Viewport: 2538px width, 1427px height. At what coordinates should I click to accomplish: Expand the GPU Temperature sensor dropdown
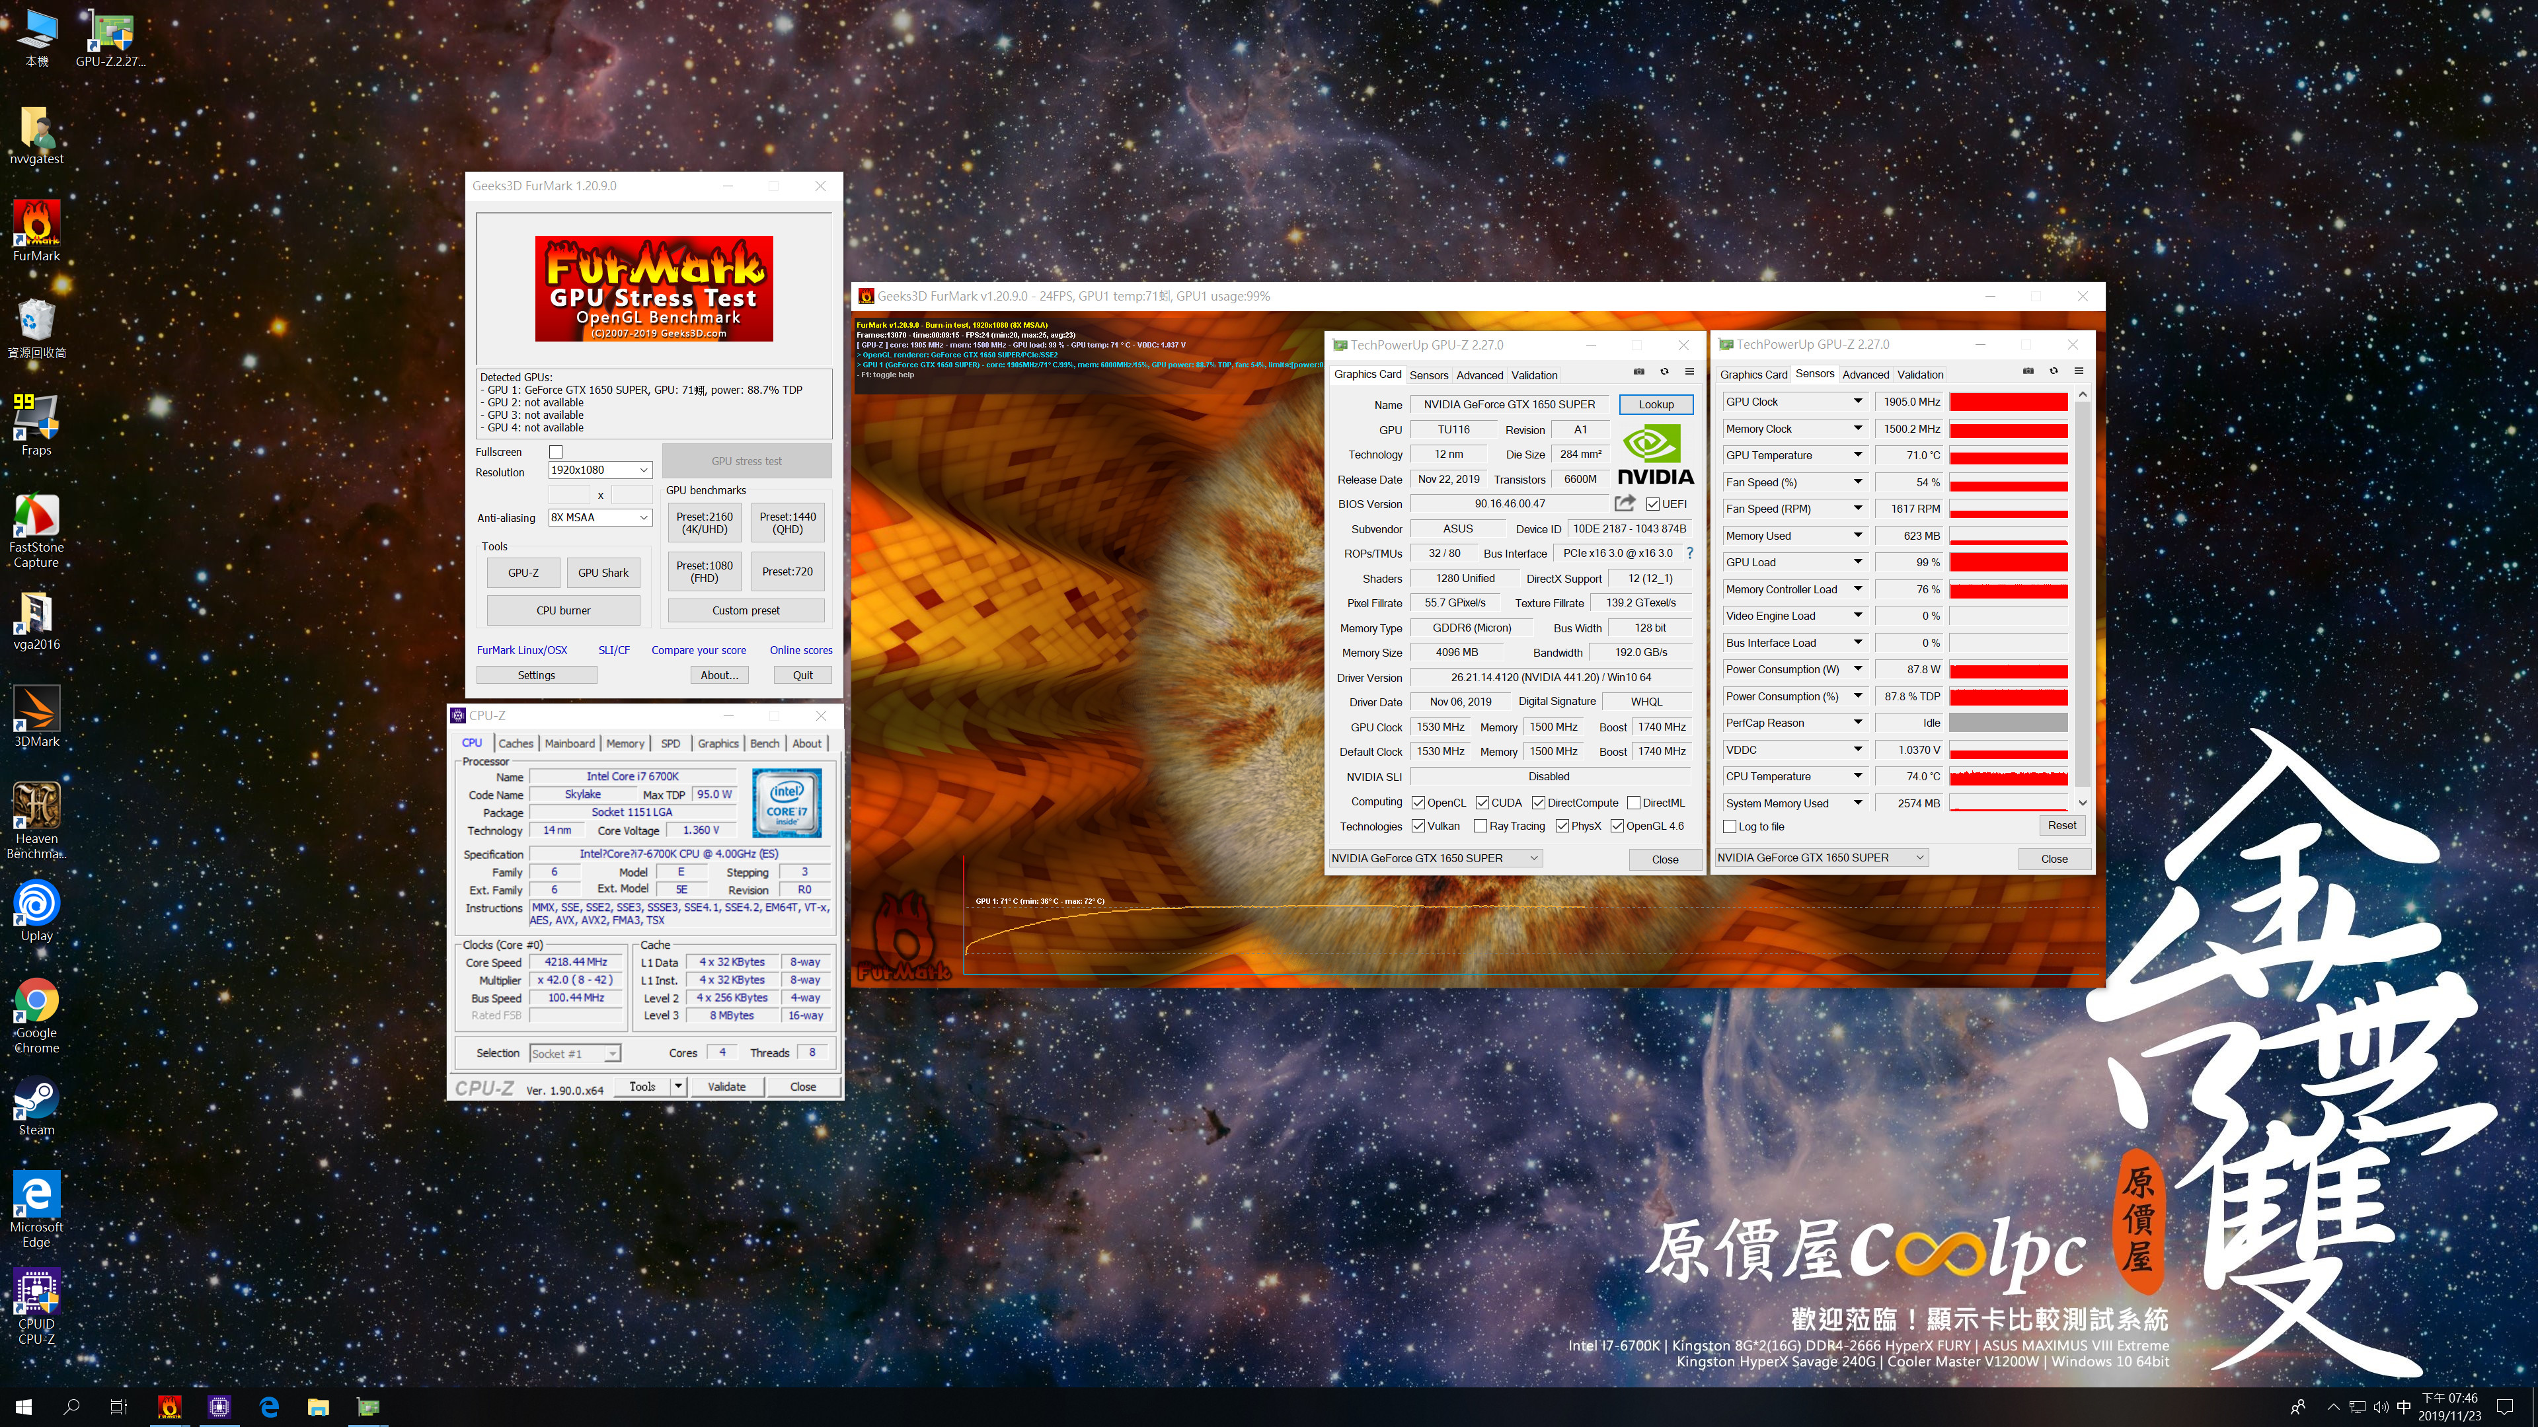1857,455
